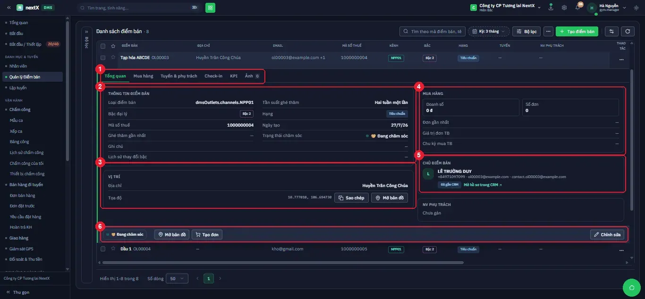Open the column settings sliders icon
The image size is (645, 299).
(x=611, y=31)
